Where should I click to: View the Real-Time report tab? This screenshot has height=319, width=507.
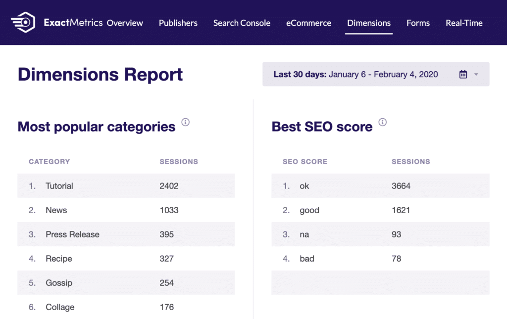coord(464,23)
